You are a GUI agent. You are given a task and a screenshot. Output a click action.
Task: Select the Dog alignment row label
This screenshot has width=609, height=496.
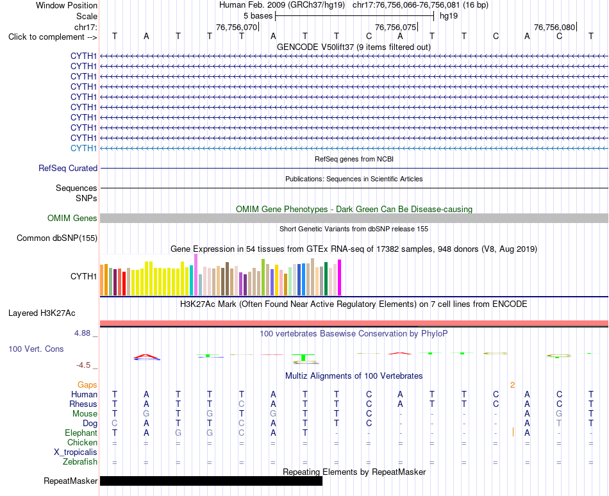click(x=90, y=424)
